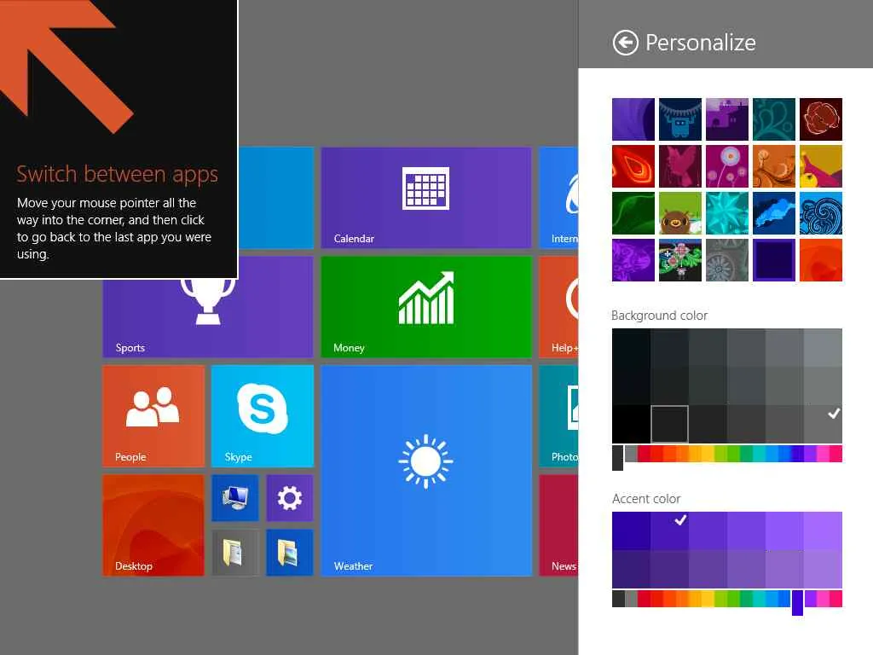873x655 pixels.
Task: Click the accent color hue strip's green section
Action: 732,599
